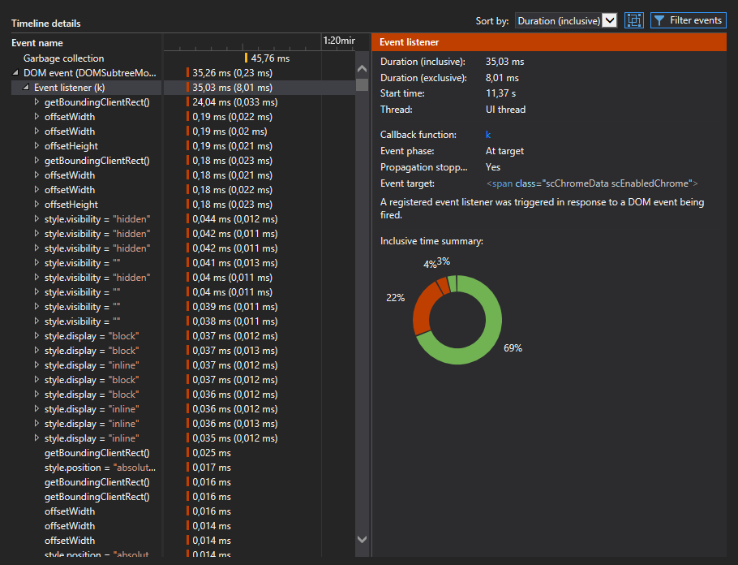
Task: Expand the 0,18 ms offsetHeight row
Action: coord(36,204)
